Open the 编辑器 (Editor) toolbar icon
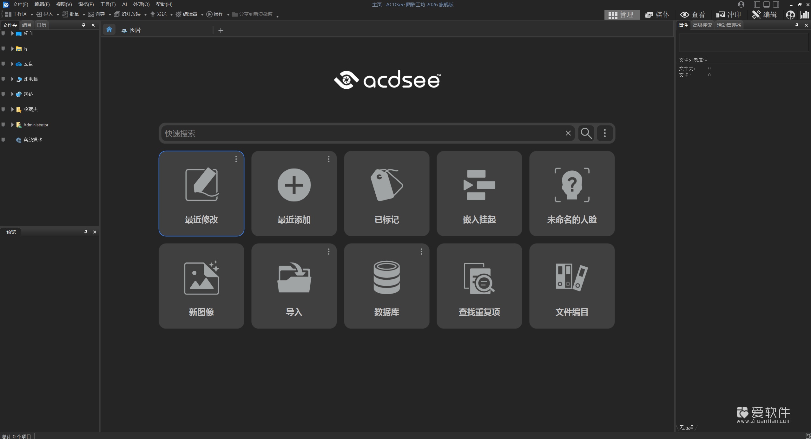The image size is (811, 439). click(188, 14)
